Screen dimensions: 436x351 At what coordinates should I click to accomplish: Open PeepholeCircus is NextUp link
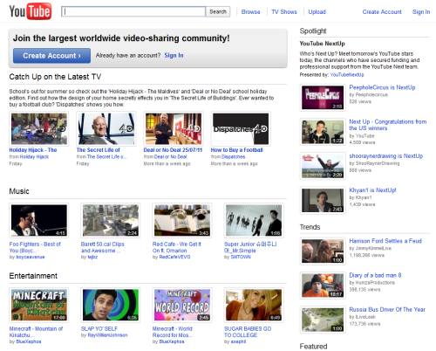[382, 87]
